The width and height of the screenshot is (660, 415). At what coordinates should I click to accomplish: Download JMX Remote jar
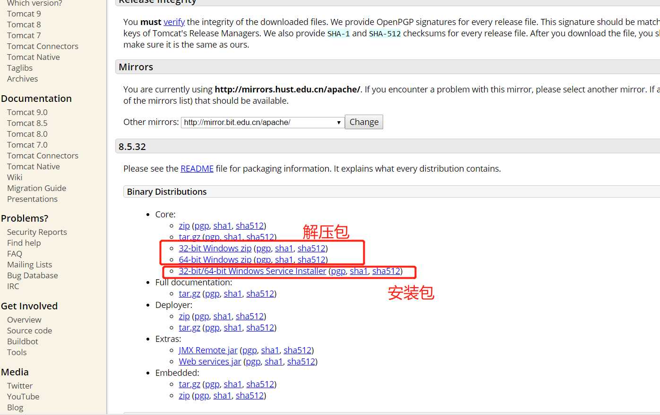(208, 350)
